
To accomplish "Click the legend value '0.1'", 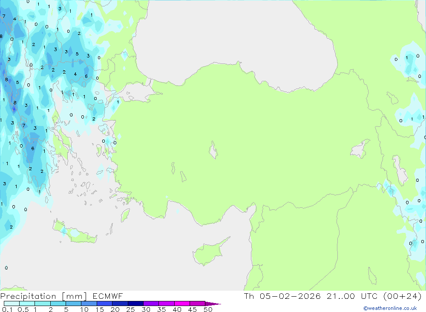I will [x=7, y=309].
